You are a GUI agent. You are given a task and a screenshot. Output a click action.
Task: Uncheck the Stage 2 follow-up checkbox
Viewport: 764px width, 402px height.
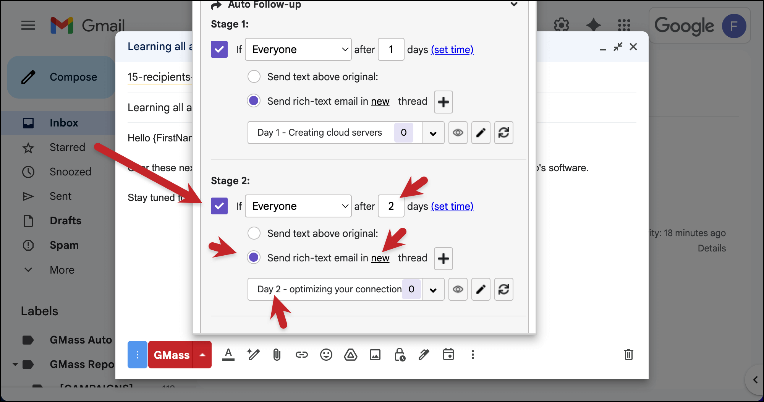click(x=219, y=206)
